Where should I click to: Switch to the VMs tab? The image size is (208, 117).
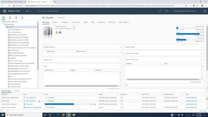(93, 22)
